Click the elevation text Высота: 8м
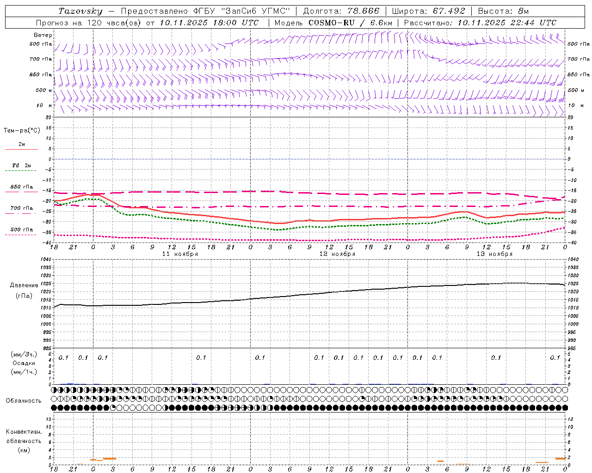Screen dimensions: 592x473 tap(503, 11)
